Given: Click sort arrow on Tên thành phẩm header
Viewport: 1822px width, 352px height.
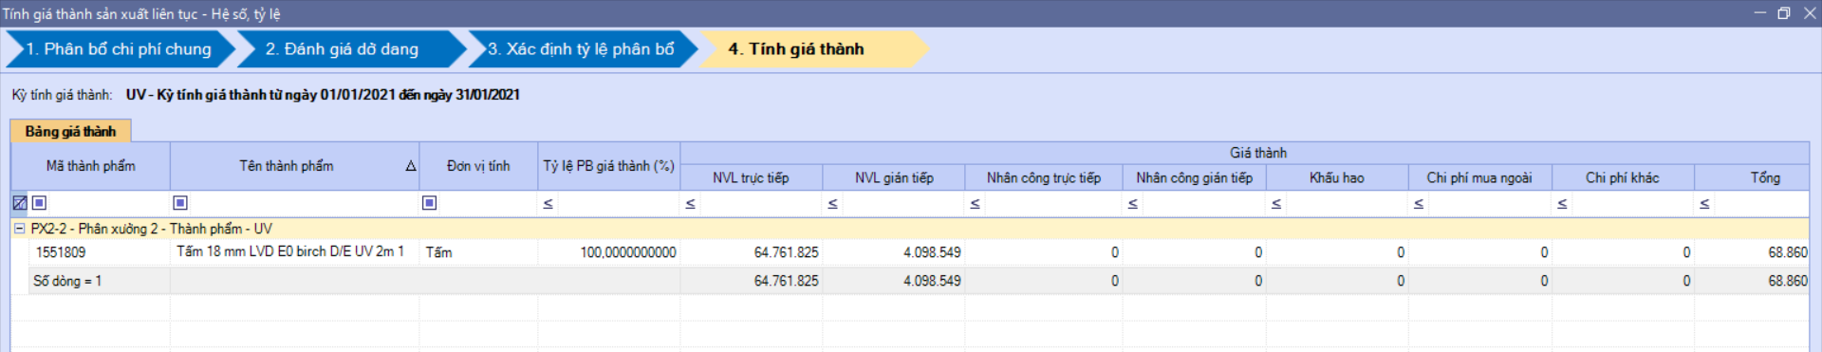Looking at the screenshot, I should tap(411, 166).
